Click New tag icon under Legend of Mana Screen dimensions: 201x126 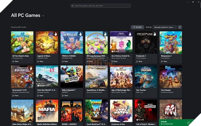[38, 61]
